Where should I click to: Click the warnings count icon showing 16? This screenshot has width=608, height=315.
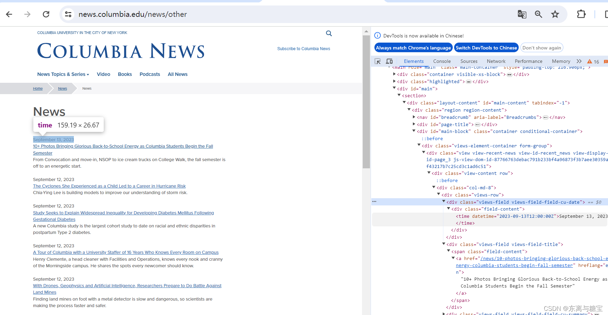[x=593, y=61]
